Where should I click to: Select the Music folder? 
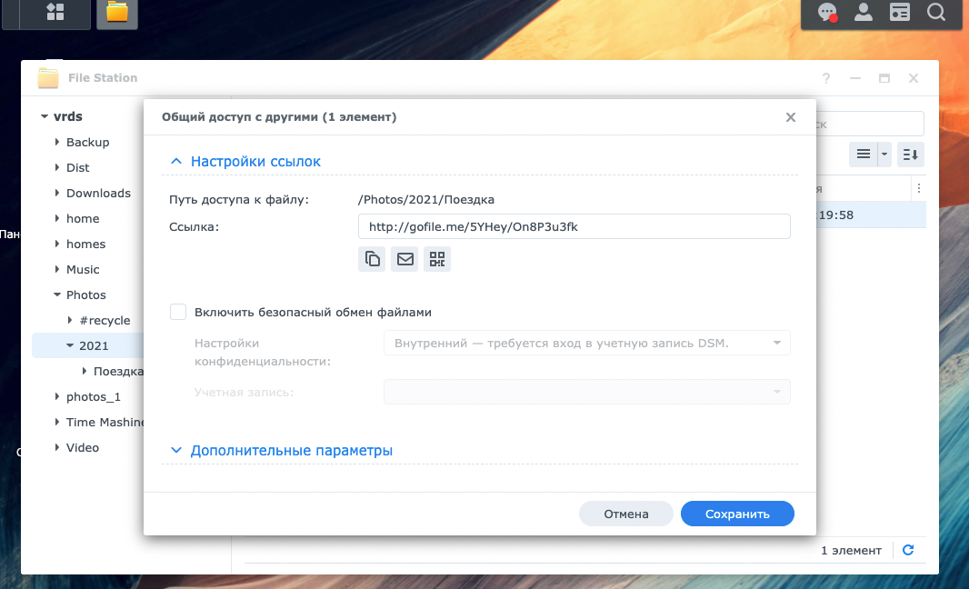[83, 269]
